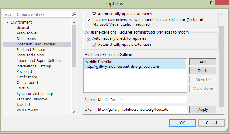The height and width of the screenshot is (134, 230).
Task: Toggle Automatically check for updates checkbox
Action: (89, 39)
